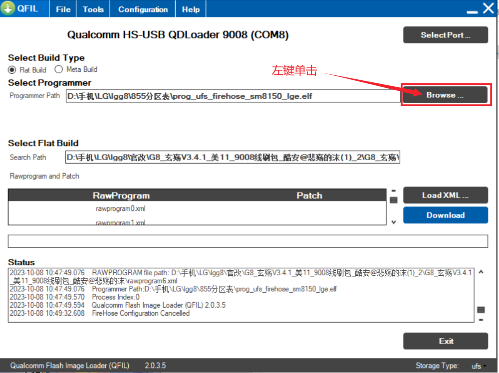Click the empty download progress bar
Screen dimensions: 499x373
pos(248,241)
